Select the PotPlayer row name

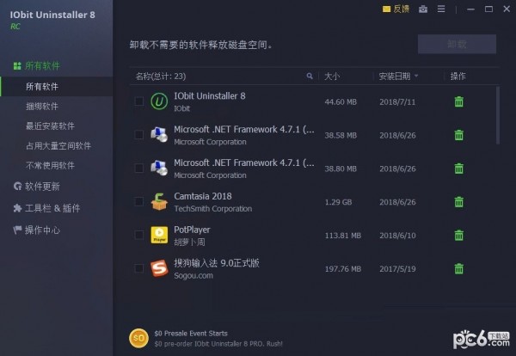click(192, 230)
